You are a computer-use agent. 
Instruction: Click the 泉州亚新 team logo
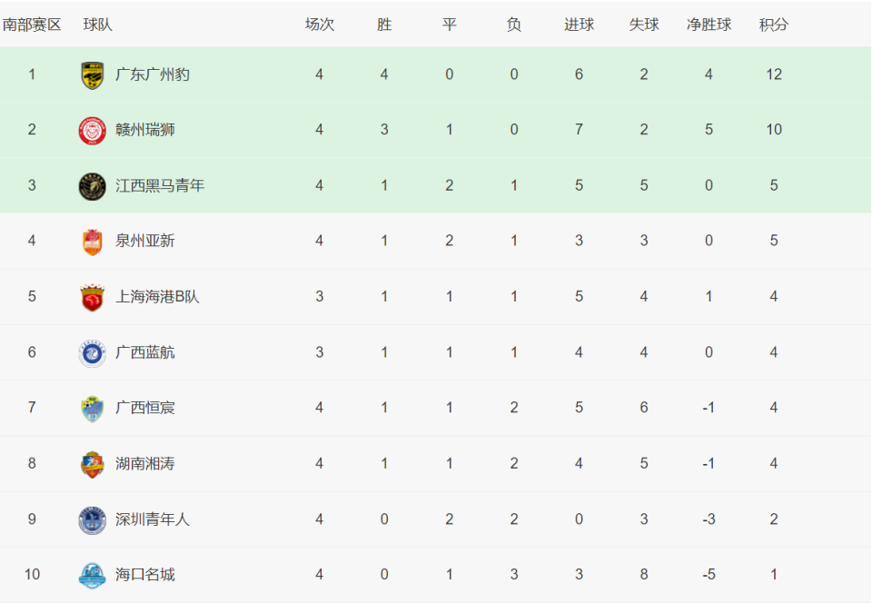coord(92,242)
